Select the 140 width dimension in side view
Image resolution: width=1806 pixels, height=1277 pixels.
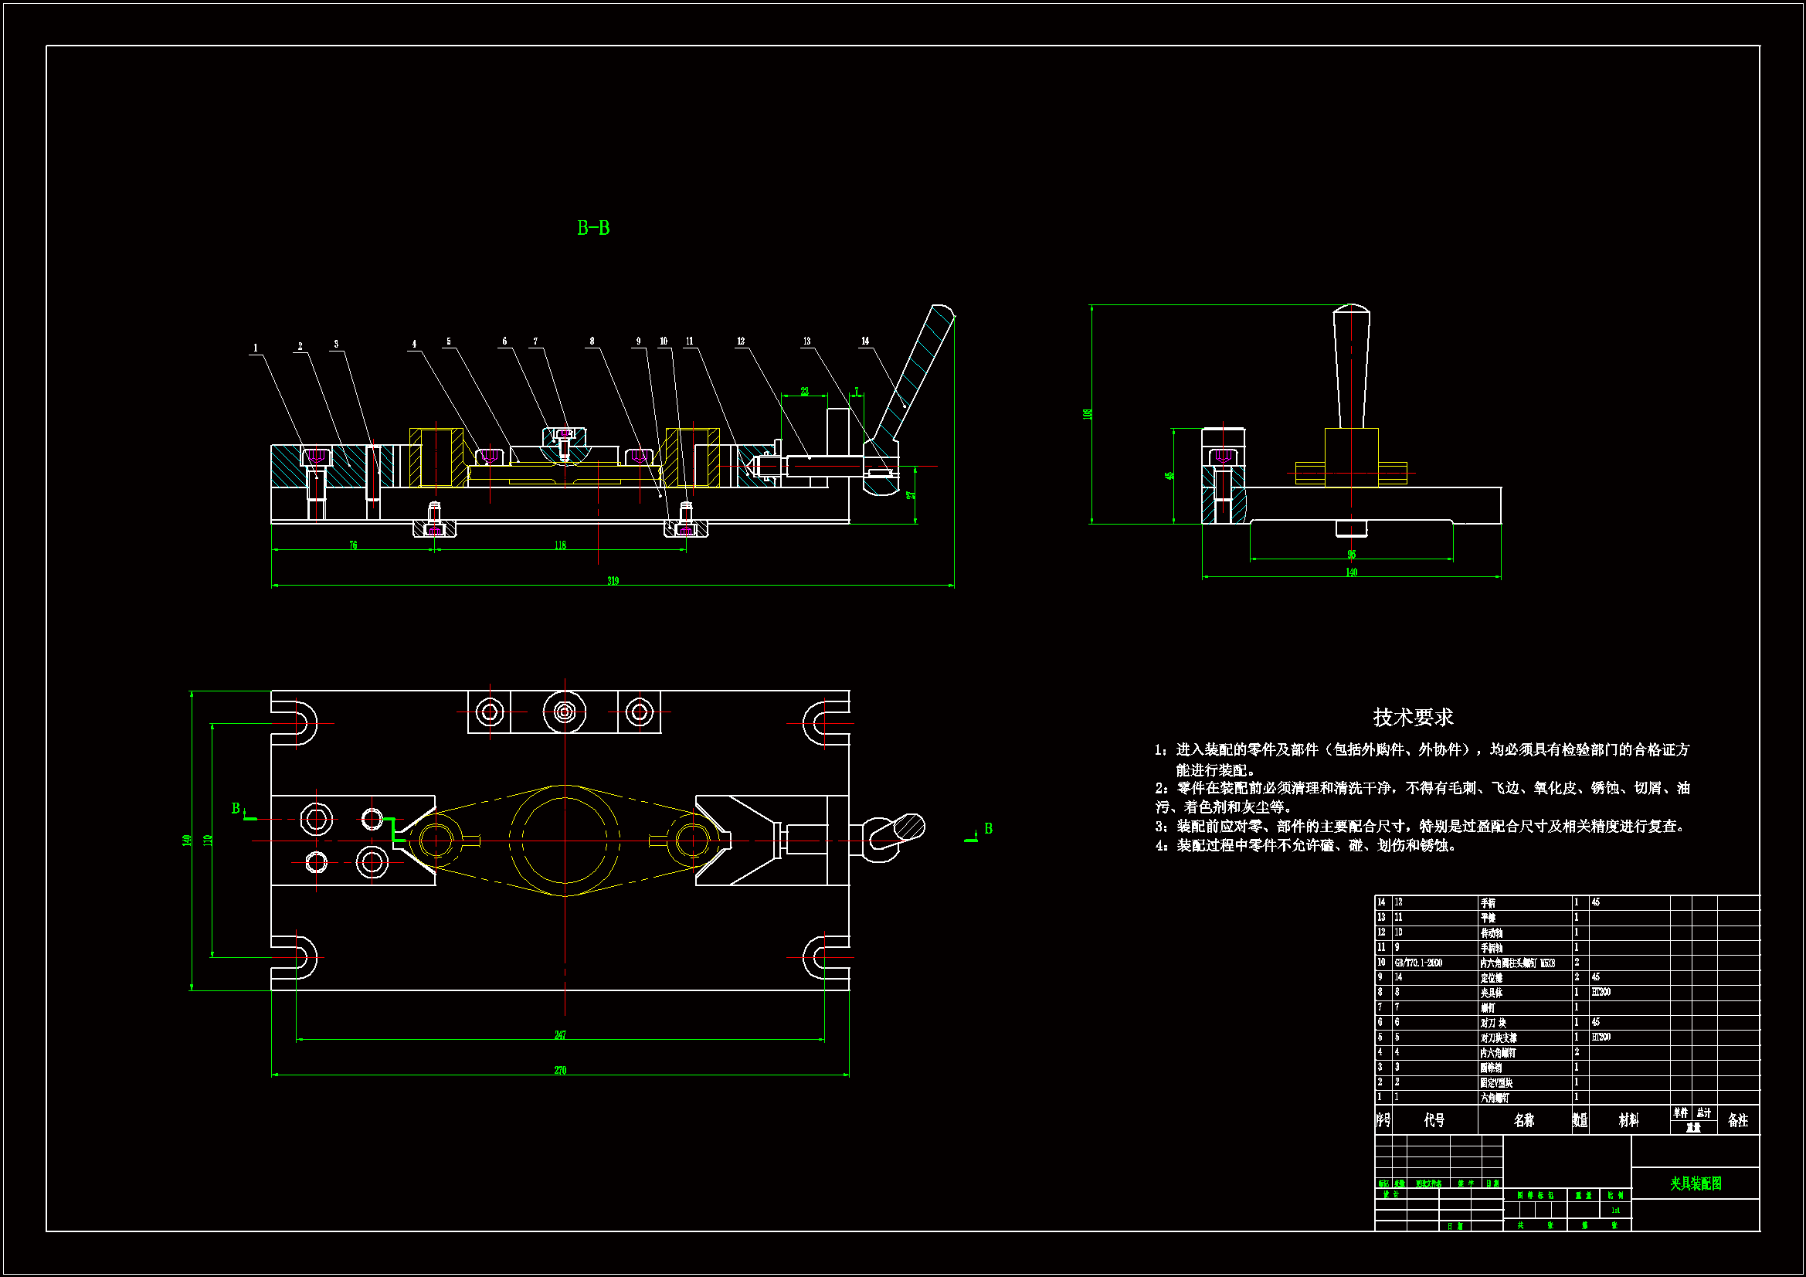tap(1351, 572)
